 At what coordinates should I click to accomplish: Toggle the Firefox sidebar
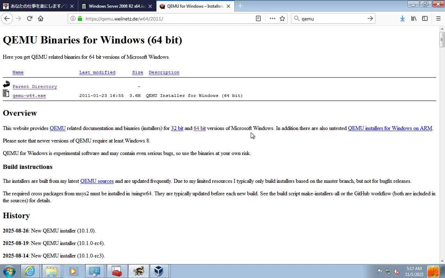tap(425, 18)
